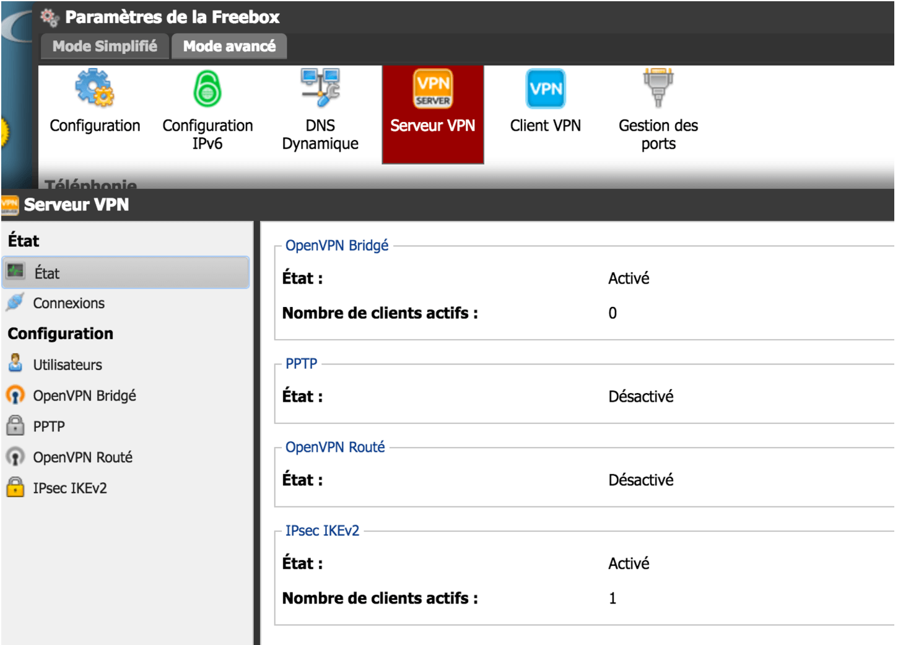Switch to Mode avancé tab
Screen dimensions: 898x645
[x=229, y=46]
